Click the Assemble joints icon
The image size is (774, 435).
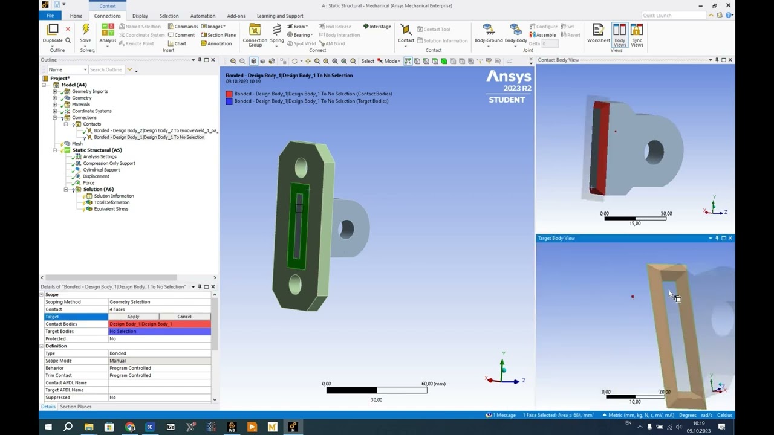tap(542, 35)
